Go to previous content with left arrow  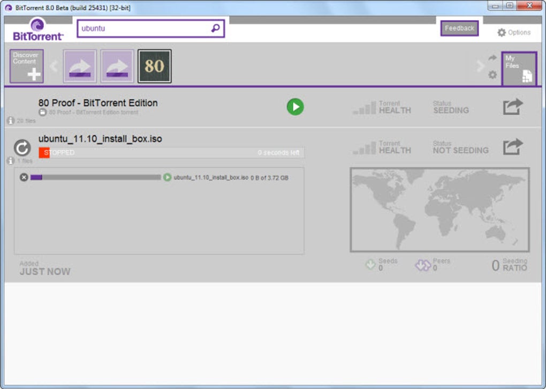point(54,66)
